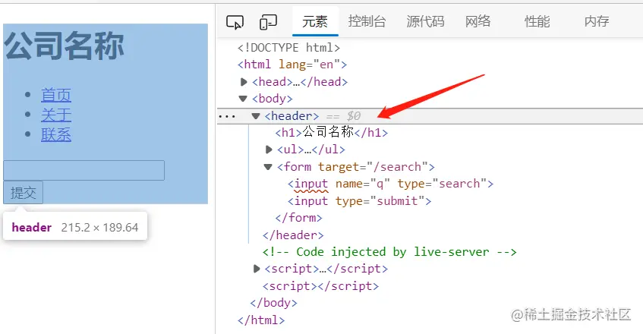Image resolution: width=643 pixels, height=334 pixels.
Task: Select the closing </body> tag
Action: tap(273, 303)
